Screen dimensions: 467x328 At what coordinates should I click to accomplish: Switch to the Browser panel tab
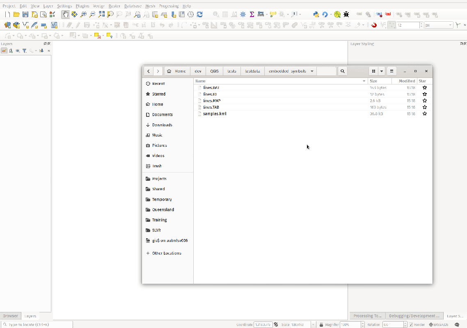pyautogui.click(x=11, y=316)
